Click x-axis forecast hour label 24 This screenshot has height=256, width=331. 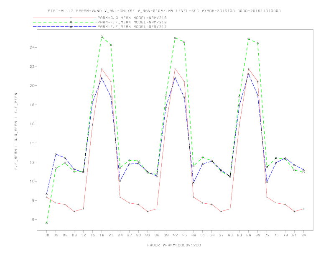120,235
